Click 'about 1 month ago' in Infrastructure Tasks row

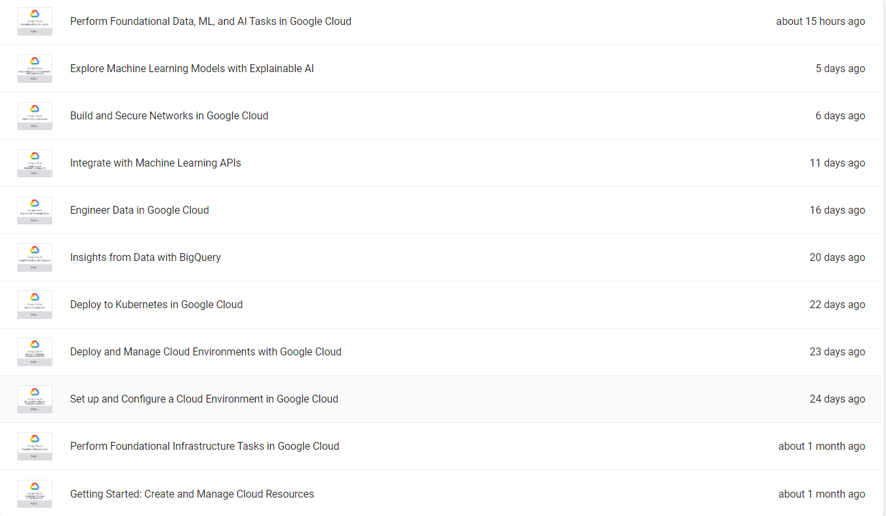tap(822, 447)
